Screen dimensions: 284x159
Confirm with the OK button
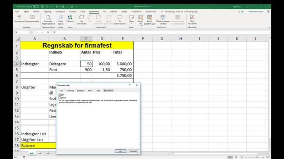pyautogui.click(x=120, y=151)
